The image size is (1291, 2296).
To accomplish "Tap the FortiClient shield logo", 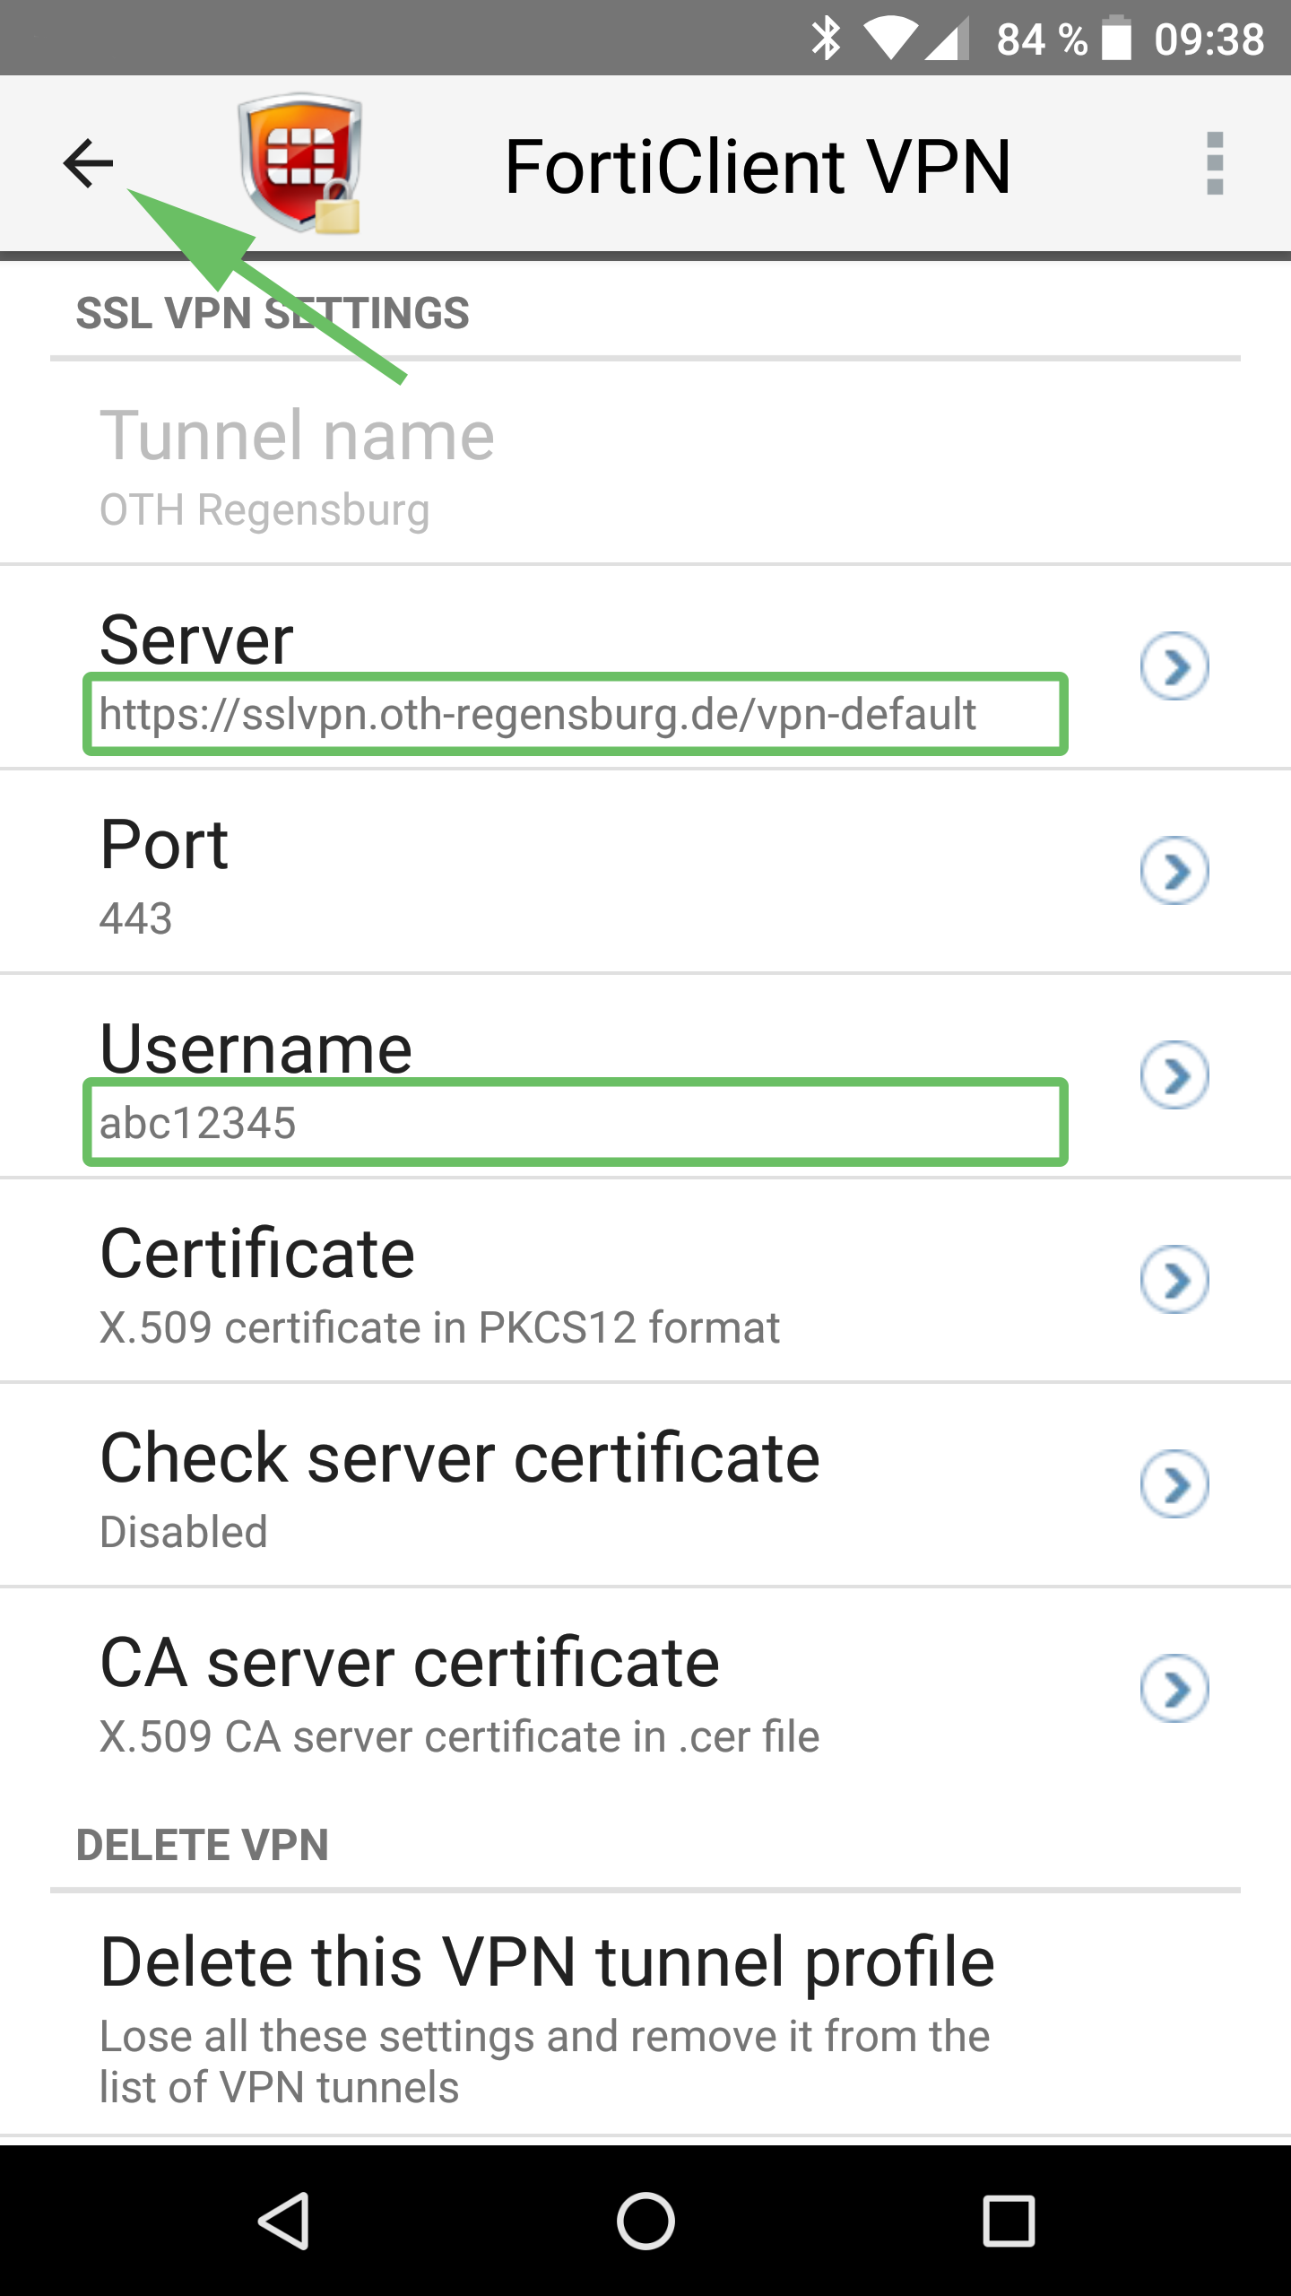I will coord(300,163).
